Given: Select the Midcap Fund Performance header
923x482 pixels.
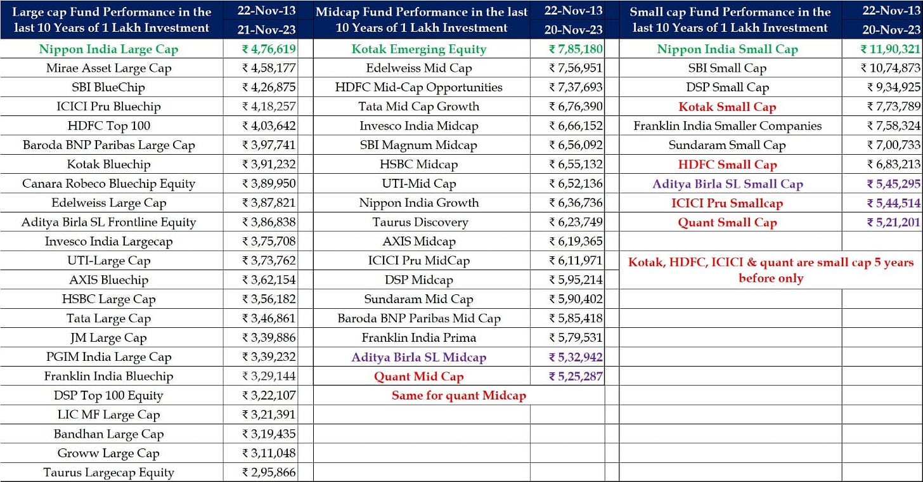Looking at the screenshot, I should (x=422, y=20).
